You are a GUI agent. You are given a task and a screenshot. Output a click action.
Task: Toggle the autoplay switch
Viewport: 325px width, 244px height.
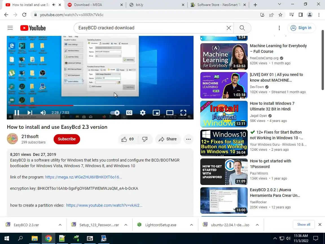[x=115, y=113]
